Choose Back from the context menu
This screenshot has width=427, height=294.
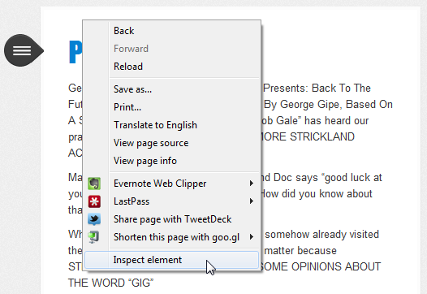[171, 31]
